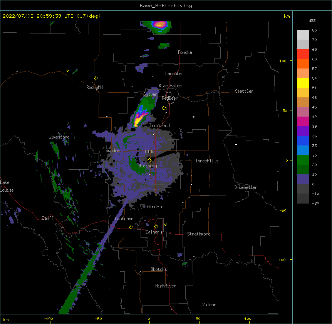Screen dimensions: 332x324
Task: Click the Lacombe city label
Action: coord(173,73)
